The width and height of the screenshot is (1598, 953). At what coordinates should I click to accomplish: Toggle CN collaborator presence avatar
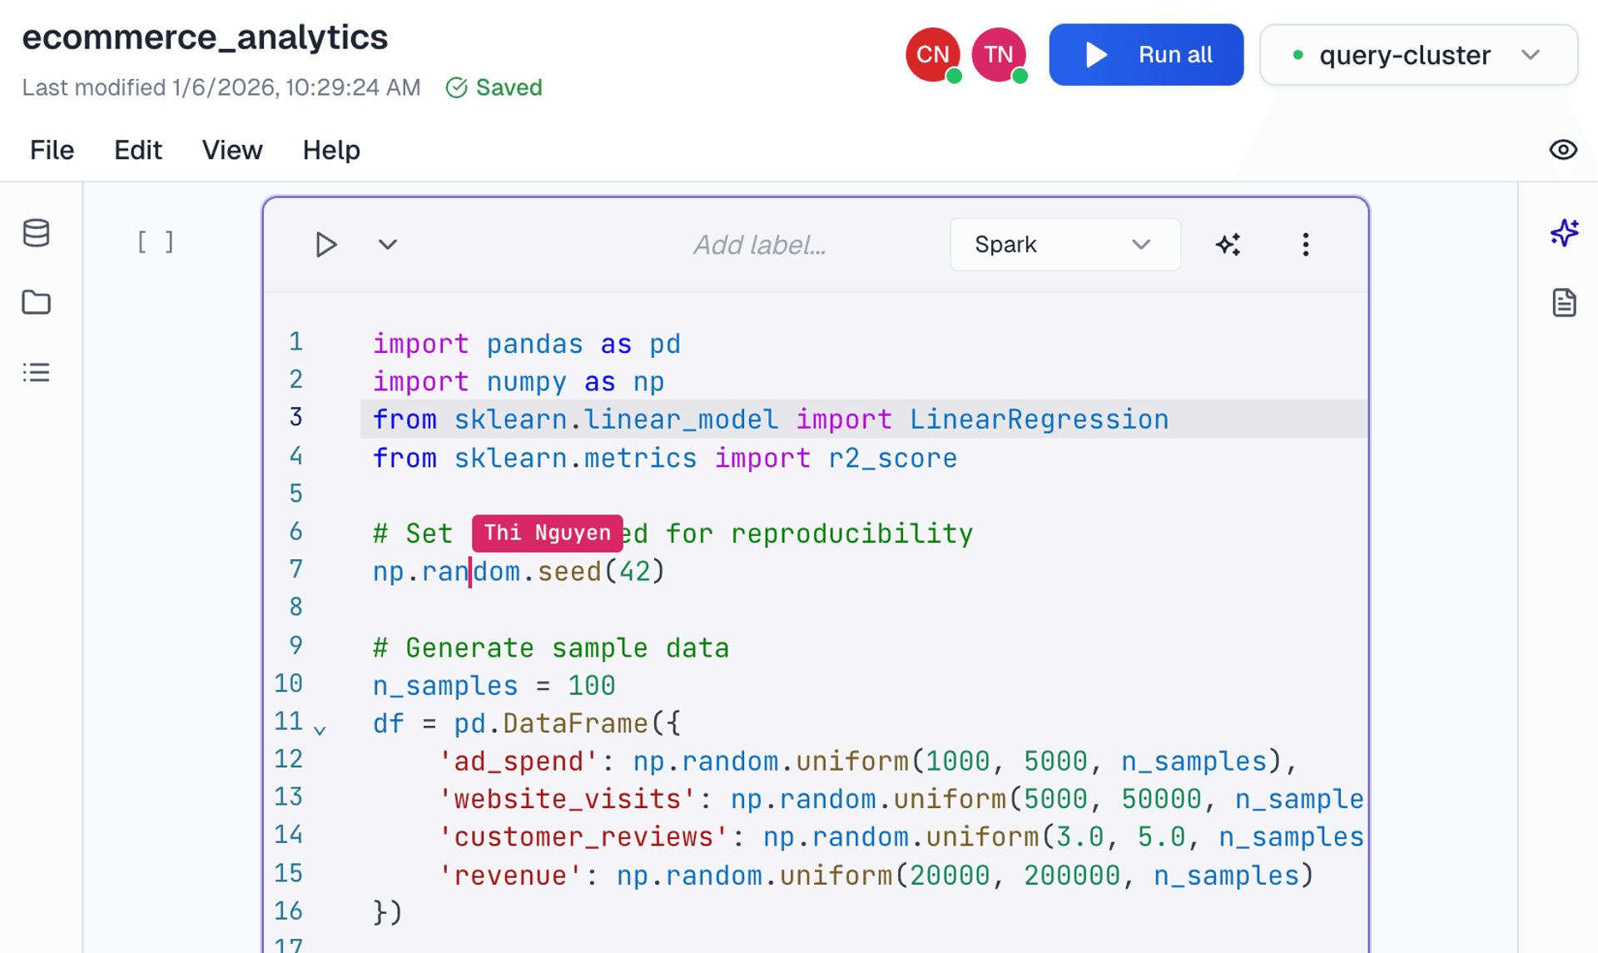pos(932,54)
